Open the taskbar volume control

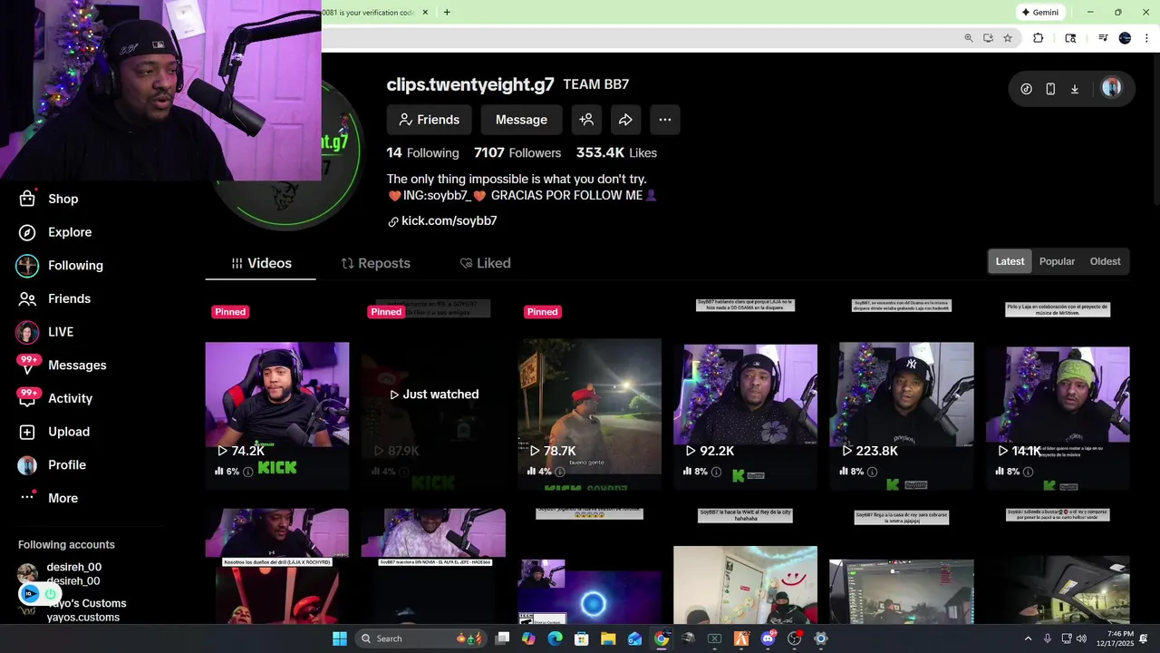[1082, 638]
